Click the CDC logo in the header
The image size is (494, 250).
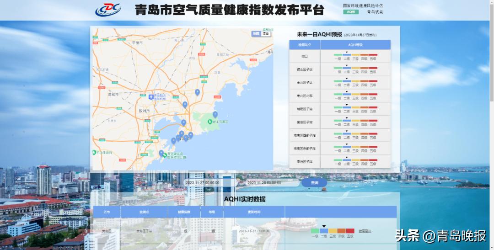pyautogui.click(x=108, y=10)
